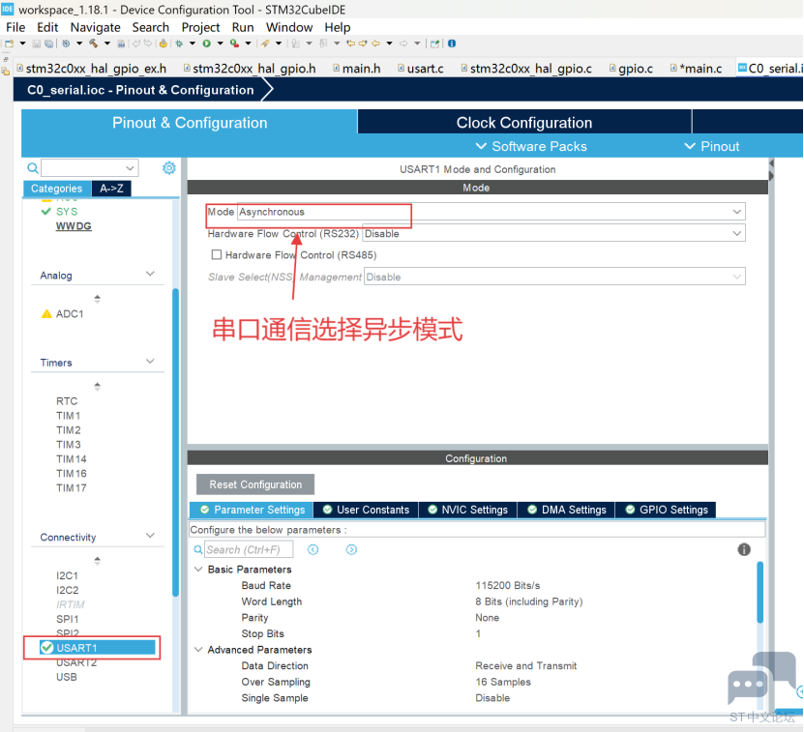Click the parameters list vertical scrollbar
The width and height of the screenshot is (804, 732).
click(x=759, y=592)
